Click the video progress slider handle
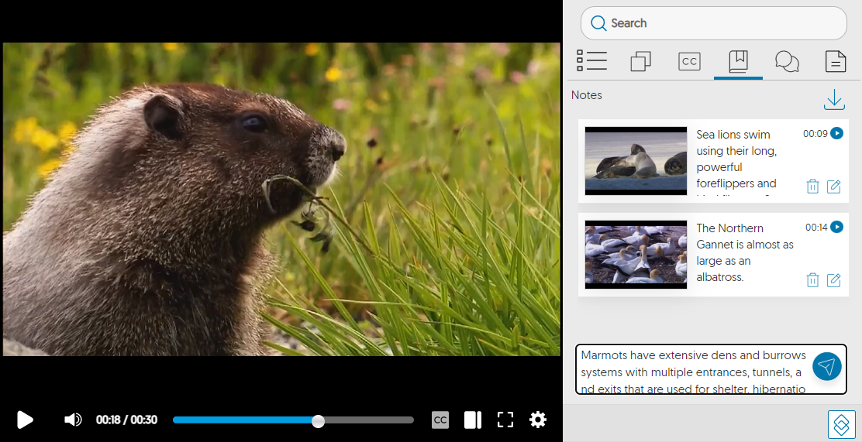 [x=318, y=421]
